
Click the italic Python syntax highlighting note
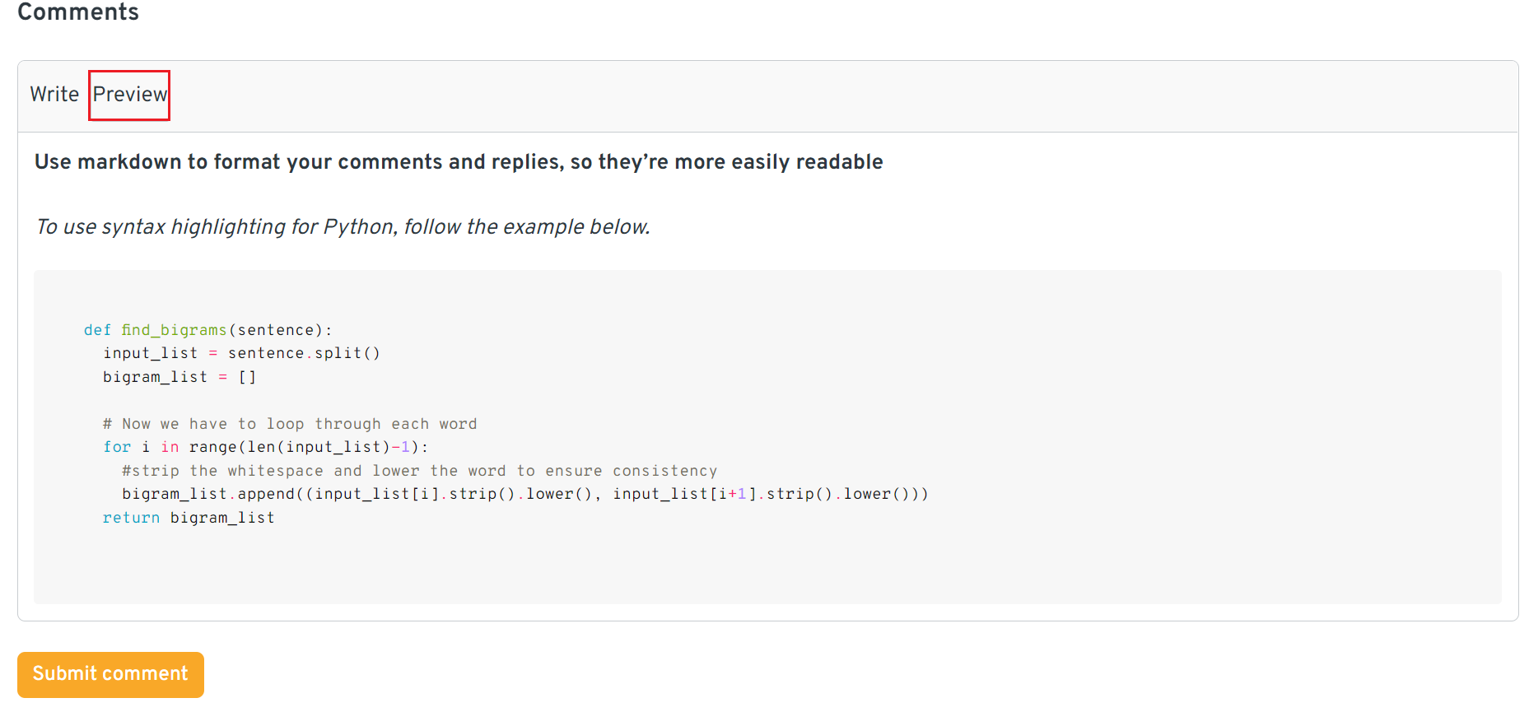[343, 227]
